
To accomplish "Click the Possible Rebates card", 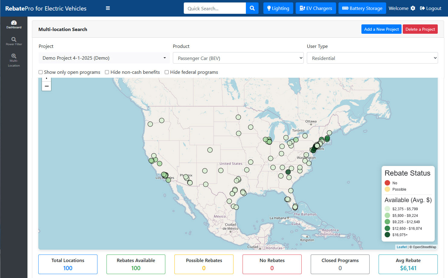I will pos(204,264).
